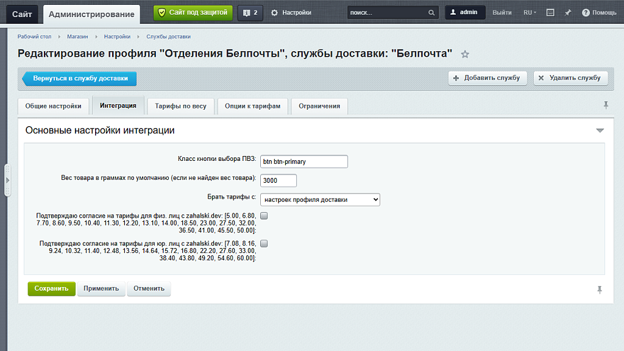
Task: Click the pin icon next to save buttons
Action: point(600,290)
